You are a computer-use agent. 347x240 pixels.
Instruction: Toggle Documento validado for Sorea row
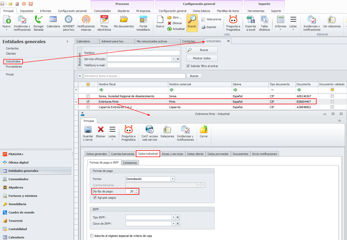(332, 96)
